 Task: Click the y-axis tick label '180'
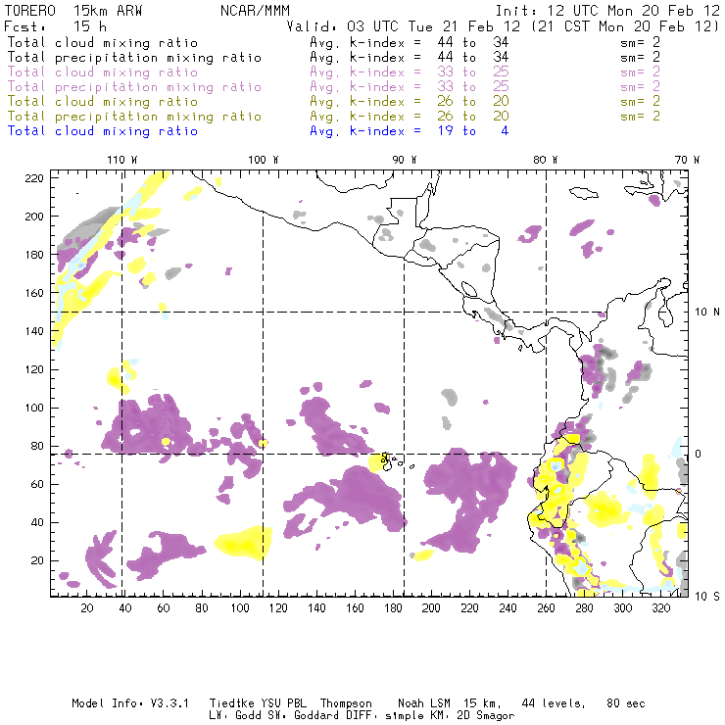[x=34, y=255]
